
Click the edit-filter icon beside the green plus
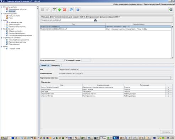click(x=54, y=10)
